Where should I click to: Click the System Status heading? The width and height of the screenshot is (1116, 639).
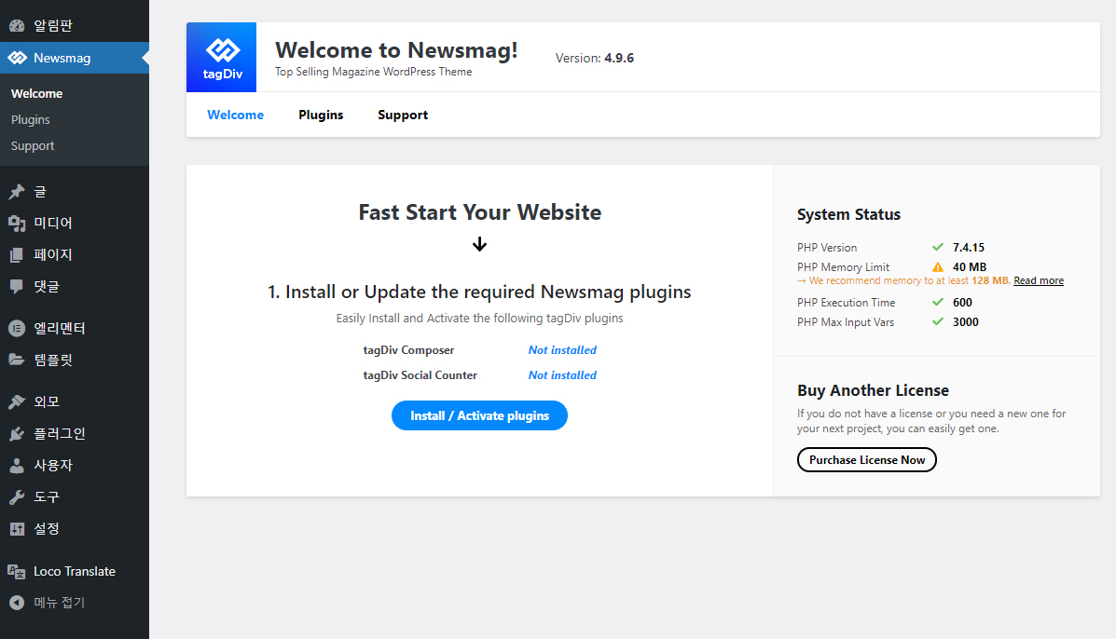(x=848, y=214)
